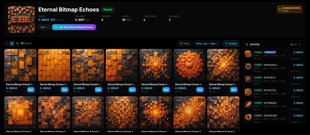Click buyer address bc1pyw...vlzc
Image resolution: width=310 pixels, height=135 pixels.
tap(278, 68)
